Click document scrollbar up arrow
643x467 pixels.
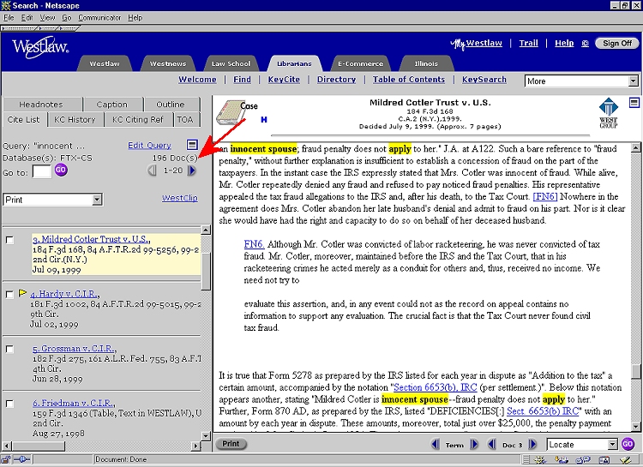pos(635,147)
